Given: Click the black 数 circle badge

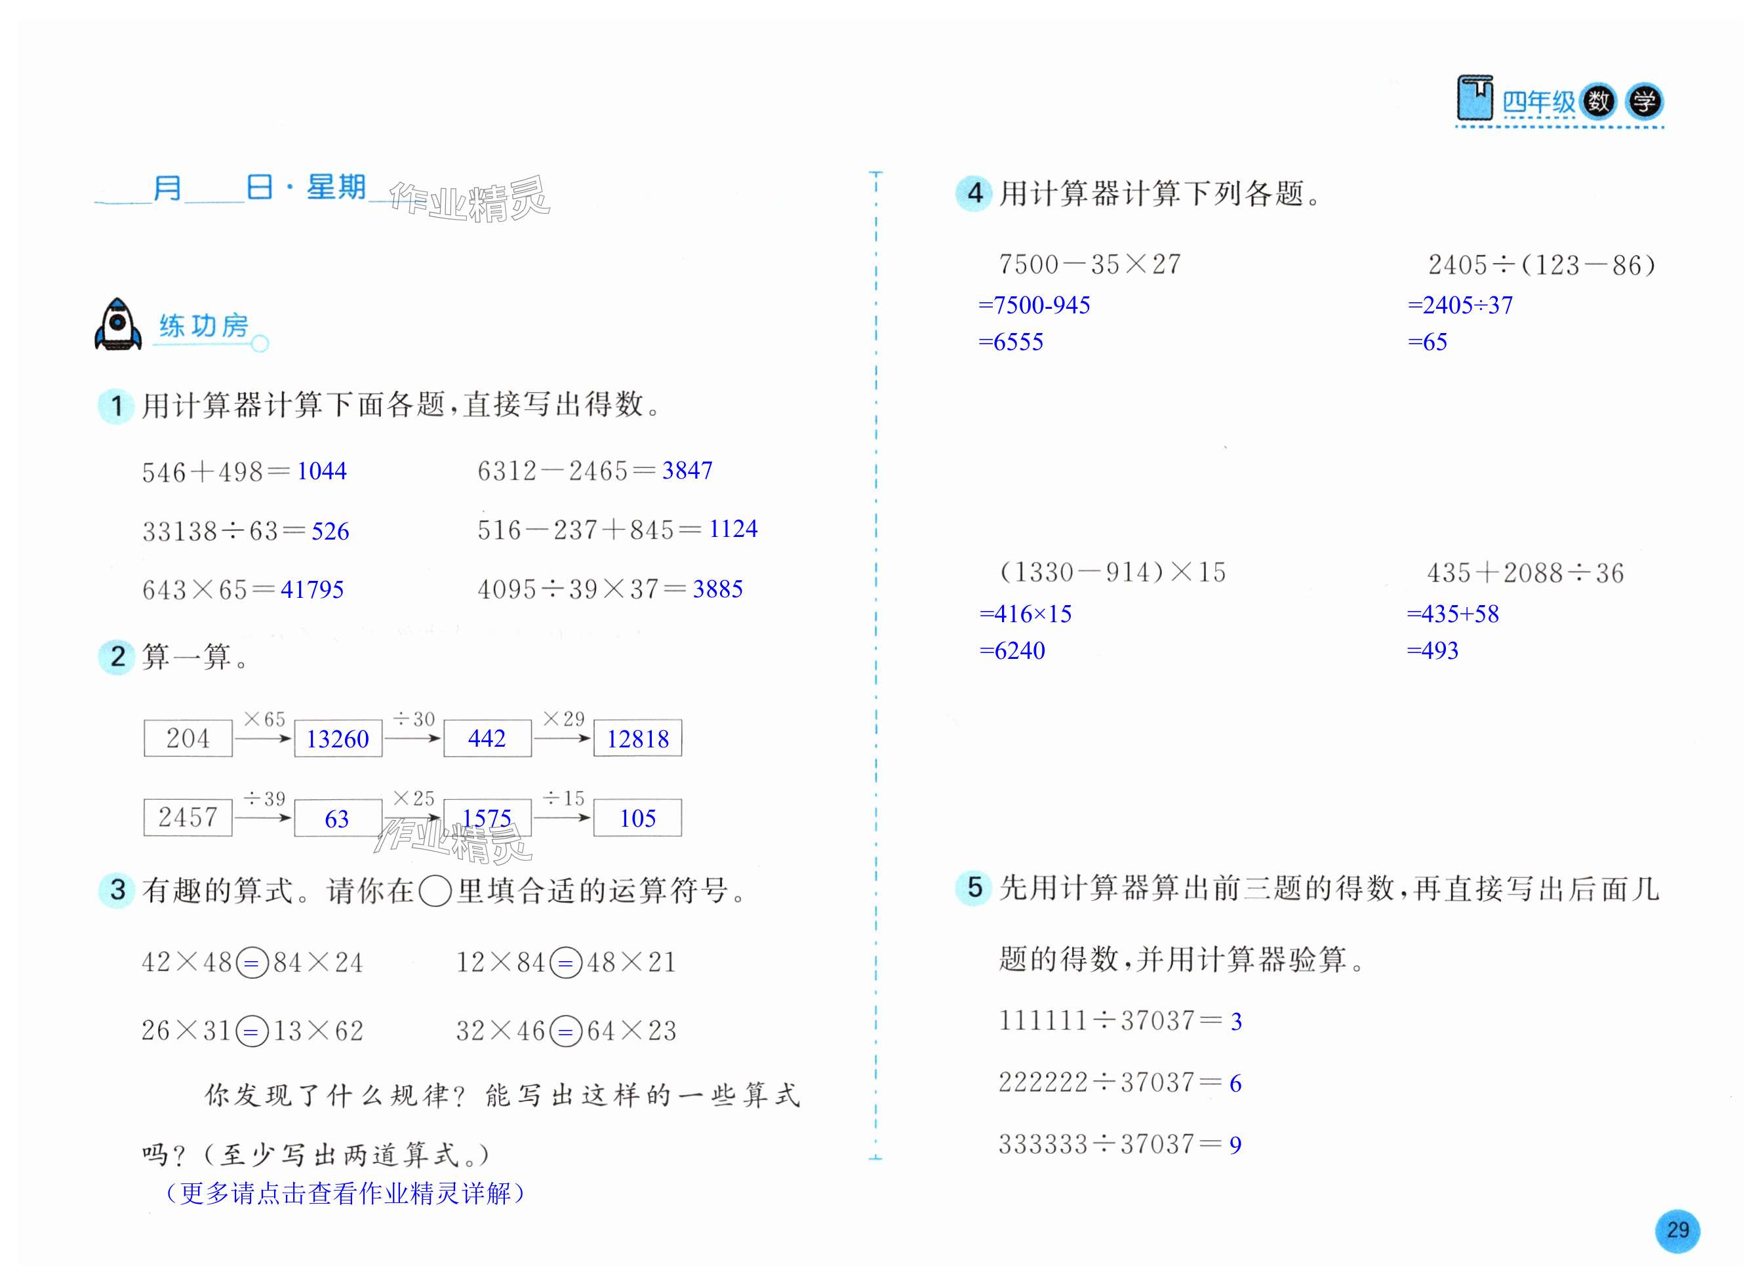Looking at the screenshot, I should point(1599,101).
